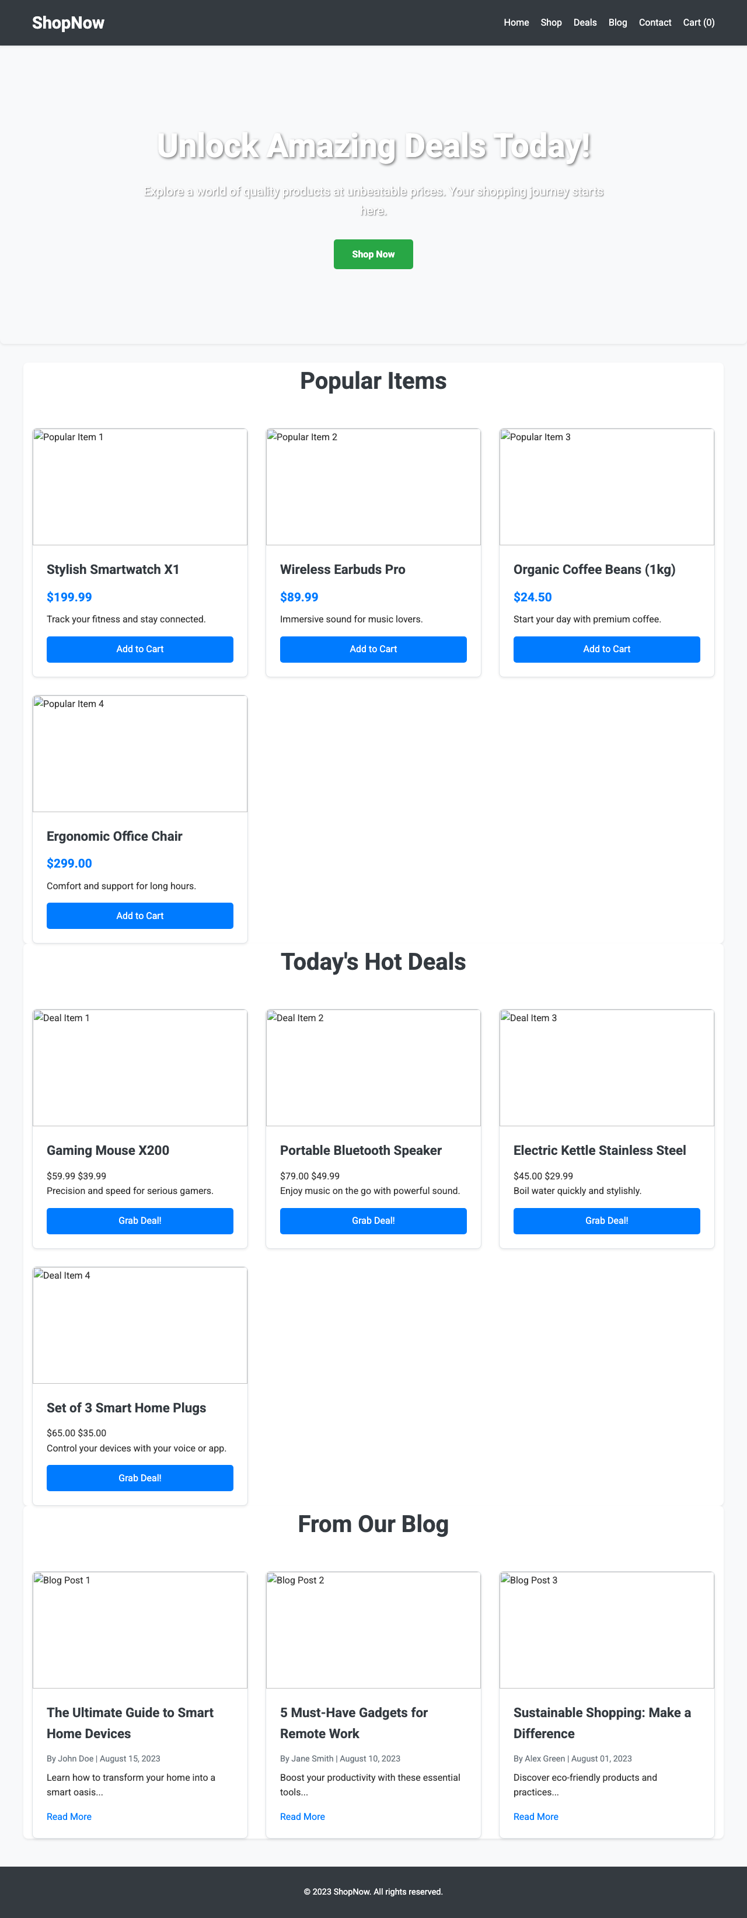Read More about Sustainable Shopping
Screen dimensions: 747x1918
pos(535,1816)
